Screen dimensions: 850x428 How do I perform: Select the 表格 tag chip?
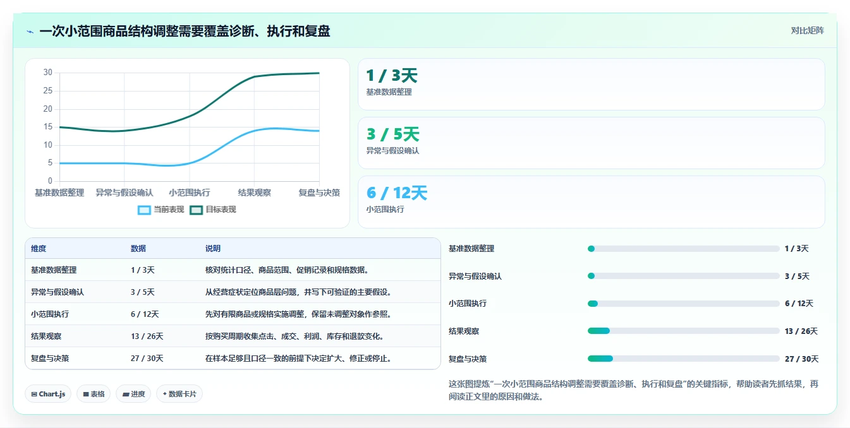pyautogui.click(x=94, y=394)
